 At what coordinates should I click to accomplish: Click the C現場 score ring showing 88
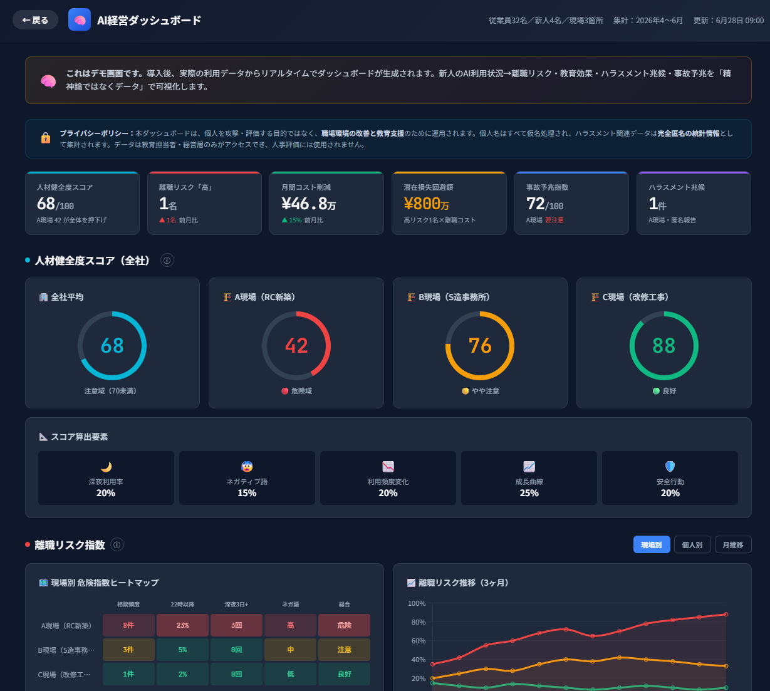(664, 346)
